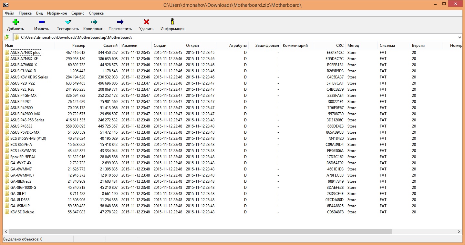Click the archive path address field
The width and height of the screenshot is (465, 245).
pos(238,37)
